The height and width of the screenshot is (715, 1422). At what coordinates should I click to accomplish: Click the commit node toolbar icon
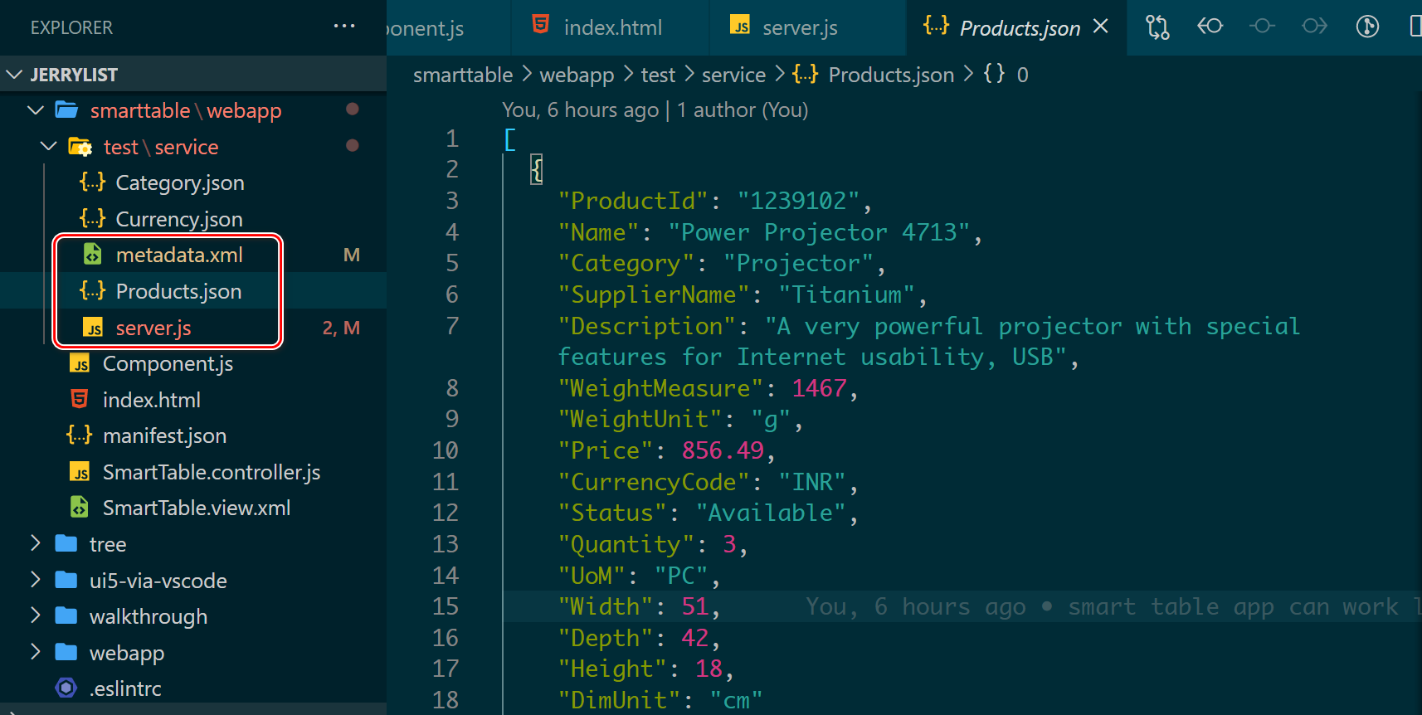point(1262,26)
